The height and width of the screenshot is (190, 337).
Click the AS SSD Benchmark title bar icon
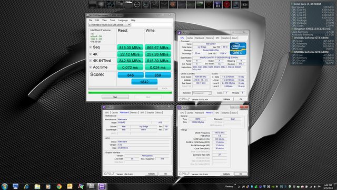click(x=88, y=15)
